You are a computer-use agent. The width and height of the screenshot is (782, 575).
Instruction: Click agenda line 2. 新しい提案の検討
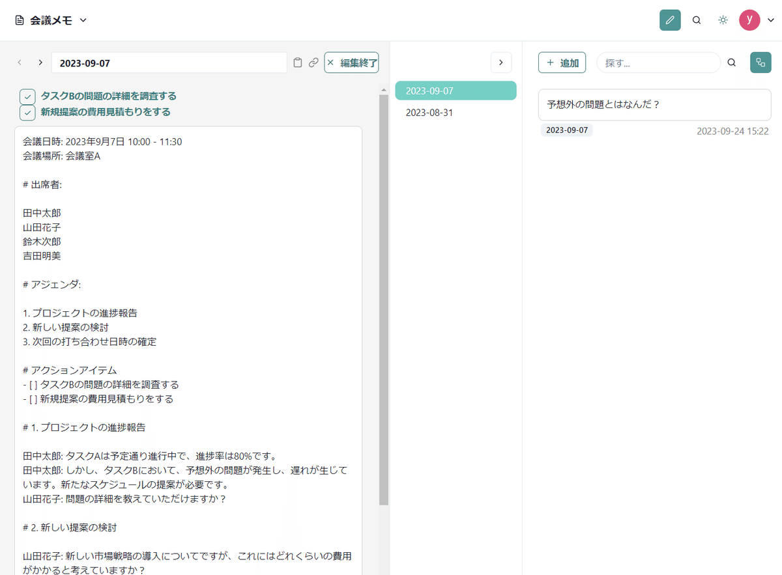click(x=66, y=328)
